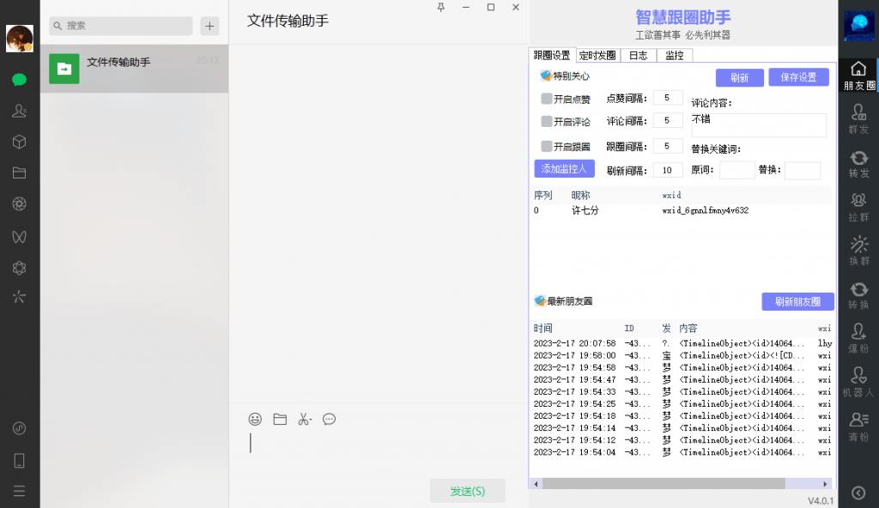The width and height of the screenshot is (879, 508).
Task: Open the 群发 mass-send icon
Action: (858, 119)
